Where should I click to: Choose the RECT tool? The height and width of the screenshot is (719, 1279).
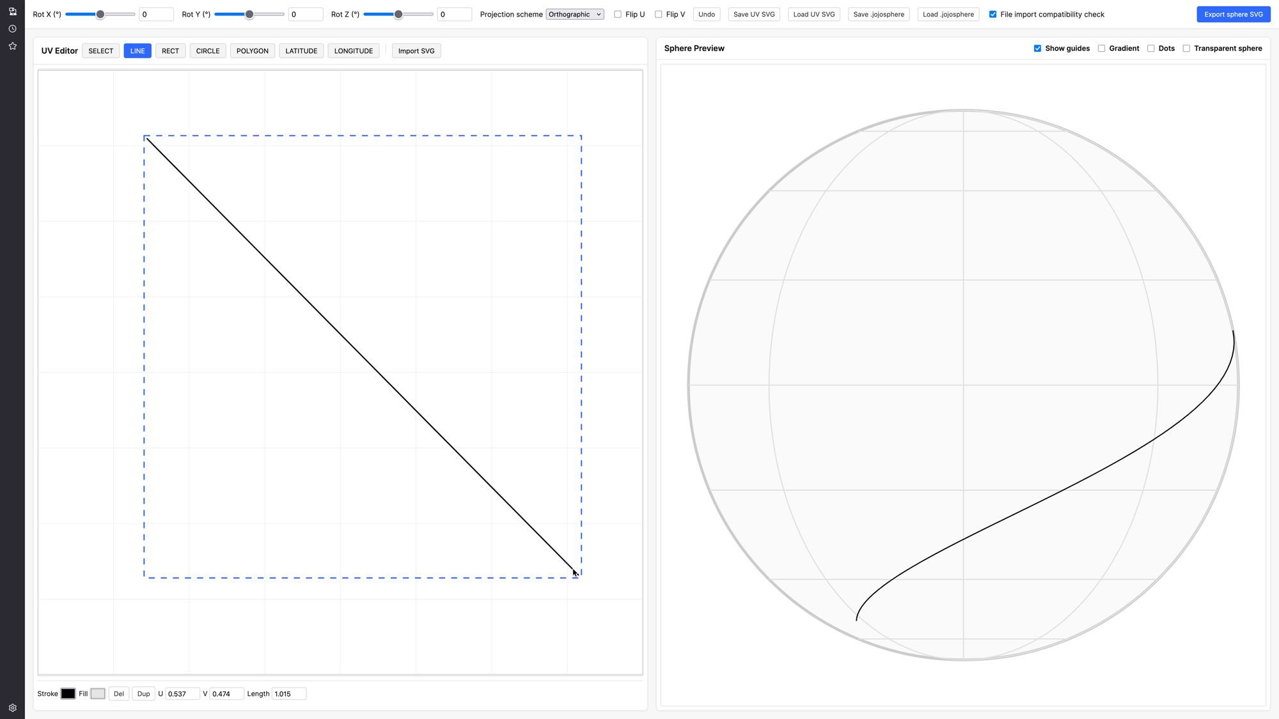[x=170, y=51]
